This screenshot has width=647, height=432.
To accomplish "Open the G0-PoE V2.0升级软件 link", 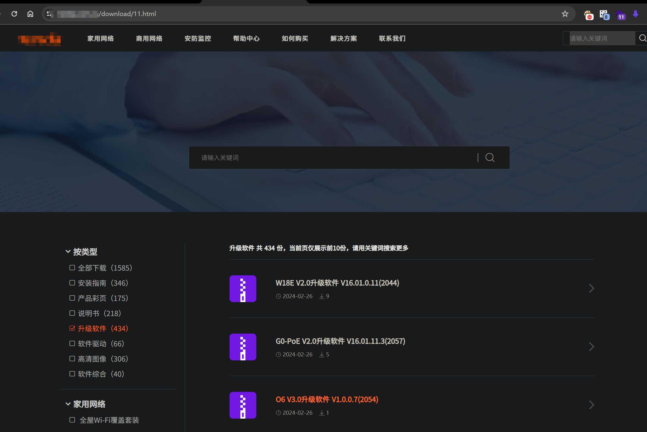I will click(x=340, y=341).
